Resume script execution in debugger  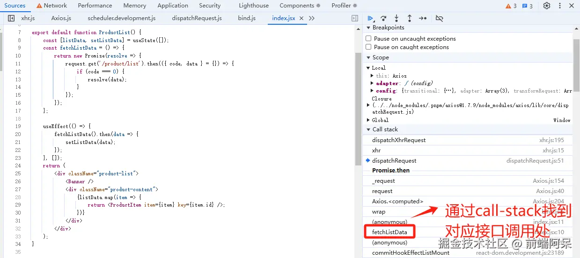point(370,18)
